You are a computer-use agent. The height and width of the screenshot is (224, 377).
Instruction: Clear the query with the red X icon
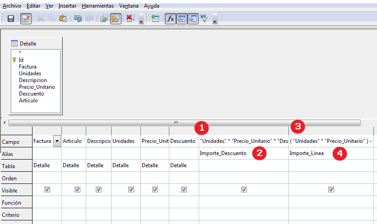click(130, 18)
